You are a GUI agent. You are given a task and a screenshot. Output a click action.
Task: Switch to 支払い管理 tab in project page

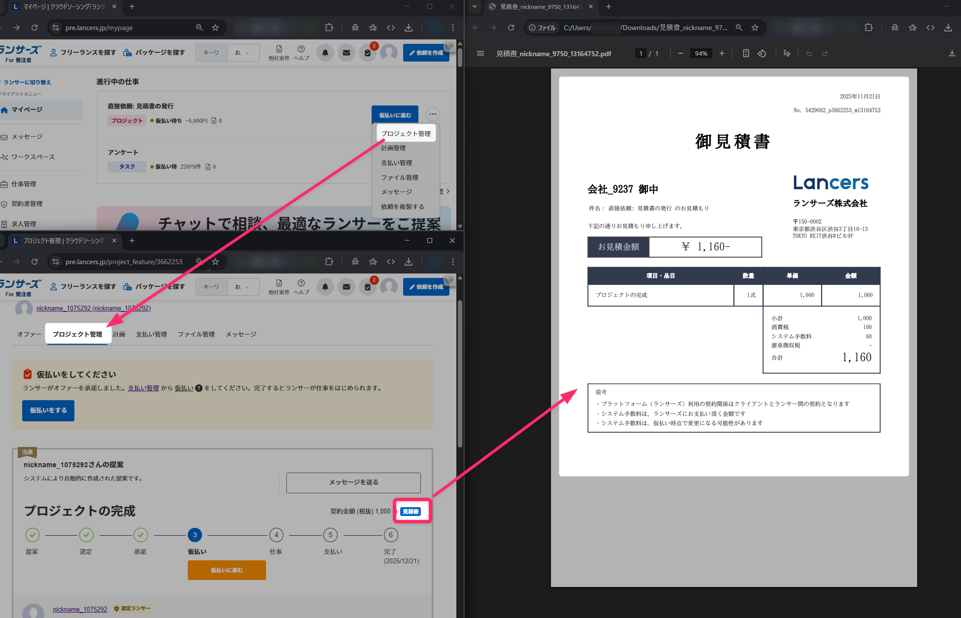pyautogui.click(x=151, y=334)
